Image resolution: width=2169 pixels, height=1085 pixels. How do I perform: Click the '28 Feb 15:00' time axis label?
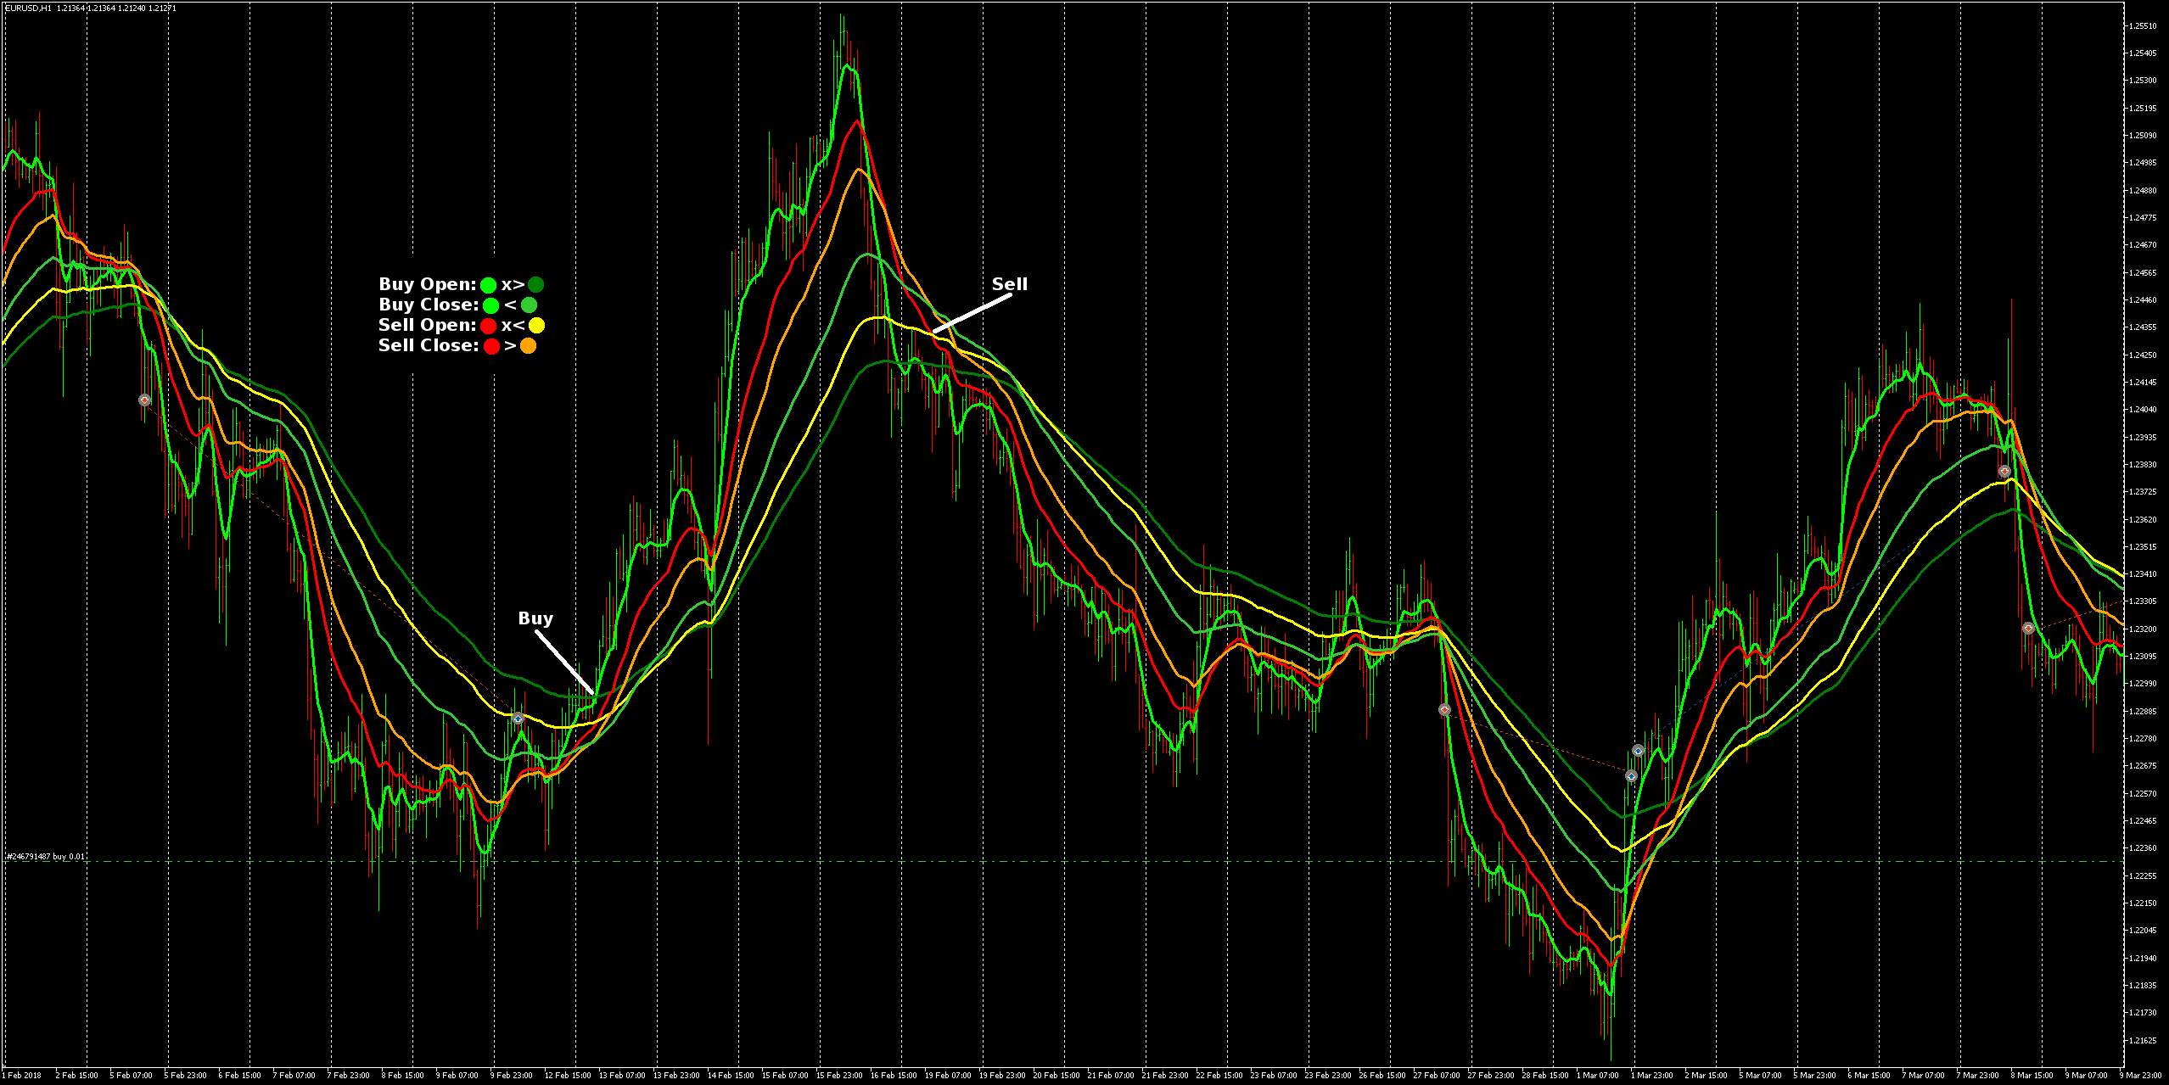coord(1545,1076)
